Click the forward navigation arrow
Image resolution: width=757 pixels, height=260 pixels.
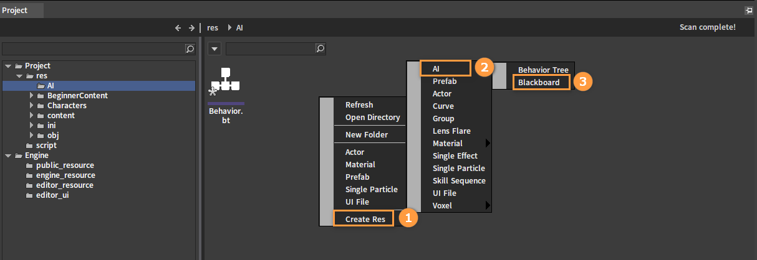[x=190, y=28]
